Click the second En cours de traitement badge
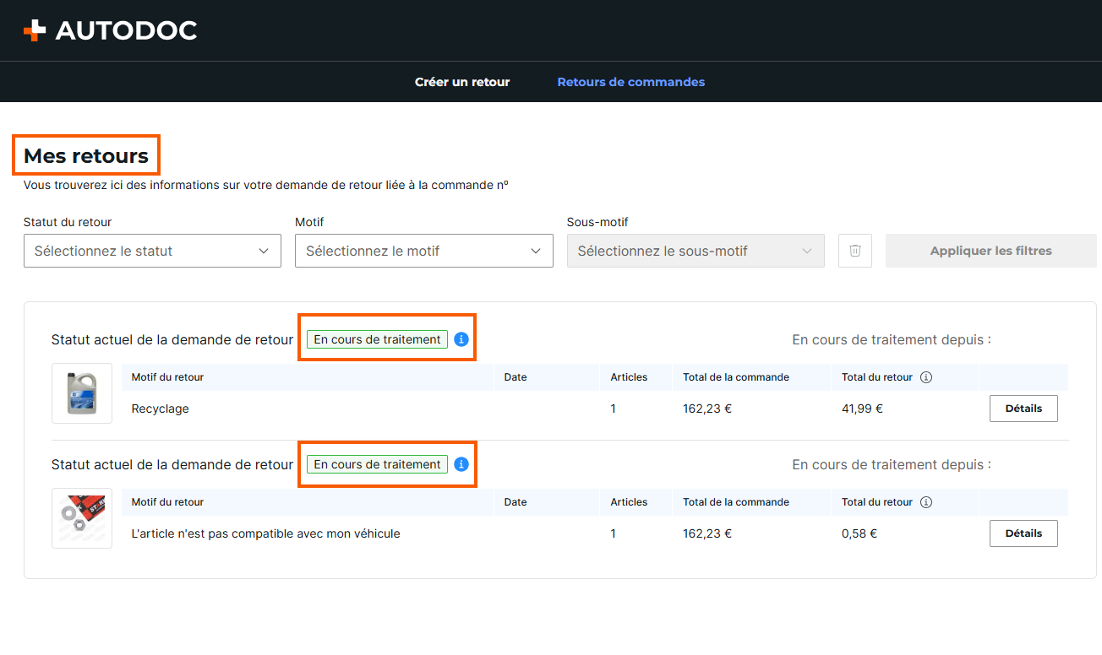 coord(377,464)
